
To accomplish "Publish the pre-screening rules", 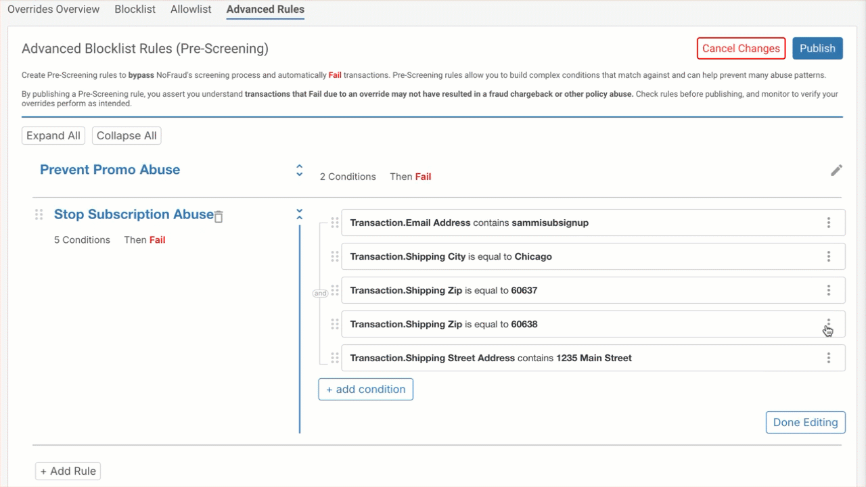I will click(817, 48).
